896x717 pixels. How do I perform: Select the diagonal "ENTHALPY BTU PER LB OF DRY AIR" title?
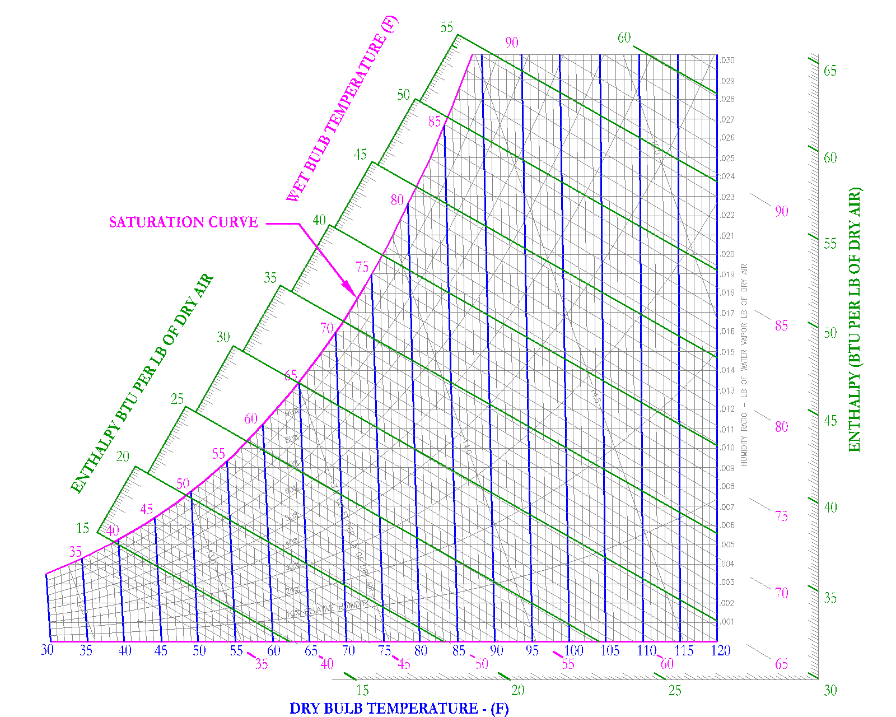[142, 384]
